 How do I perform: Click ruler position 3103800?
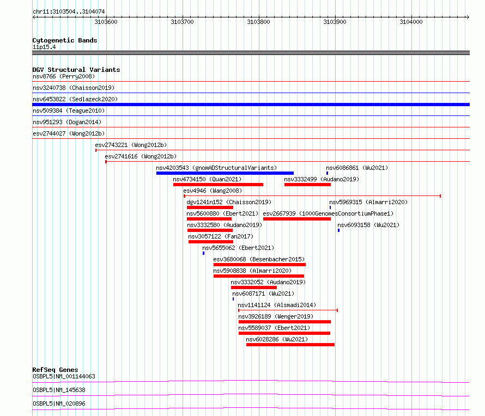pyautogui.click(x=259, y=22)
